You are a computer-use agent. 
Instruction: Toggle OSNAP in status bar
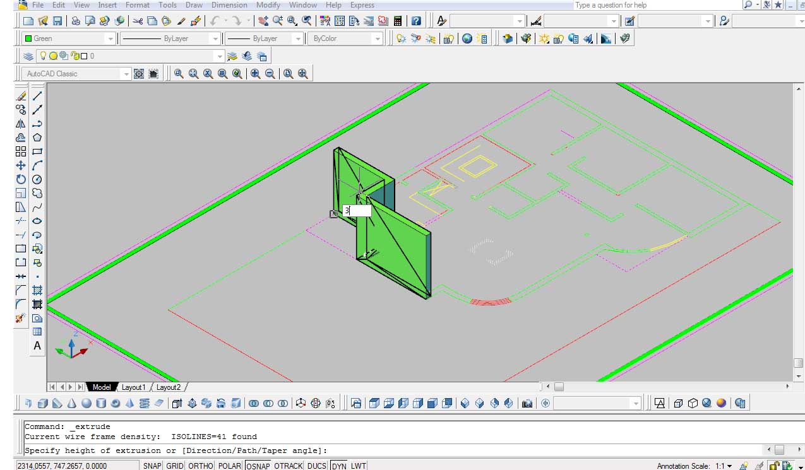pos(258,466)
